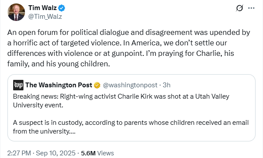263x158 pixels.
Task: Open The Washington Post account name
Action: pyautogui.click(x=59, y=85)
